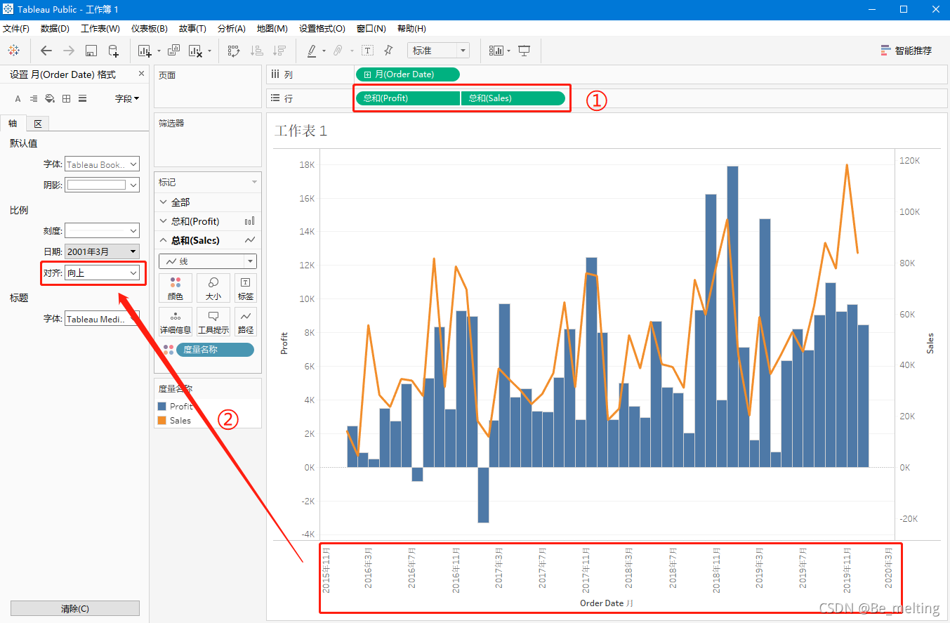Switch to the 轴 tab
Screen dimensions: 950x623
tap(13, 123)
